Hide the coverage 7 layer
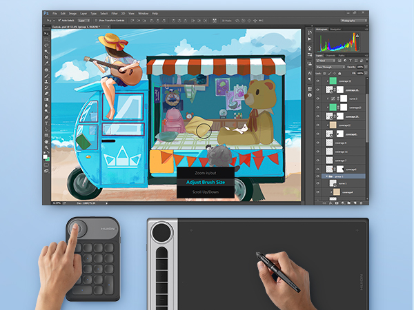This screenshot has height=310, width=414. coord(317,161)
